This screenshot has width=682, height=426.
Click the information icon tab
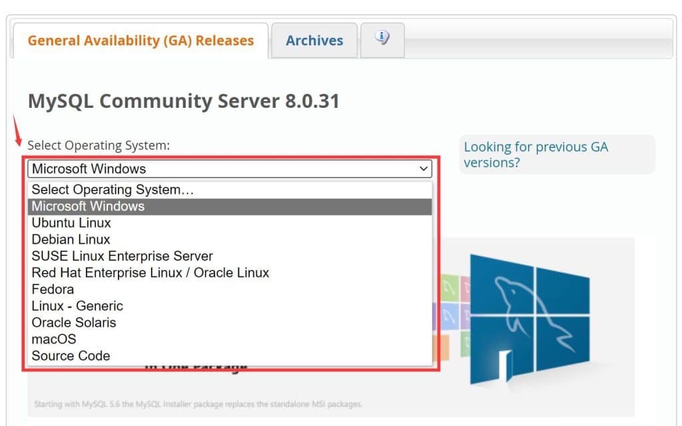click(382, 38)
